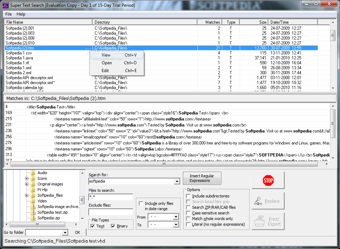The height and width of the screenshot is (249, 340).
Task: Click the app eye icon in title bar
Action: click(5, 5)
